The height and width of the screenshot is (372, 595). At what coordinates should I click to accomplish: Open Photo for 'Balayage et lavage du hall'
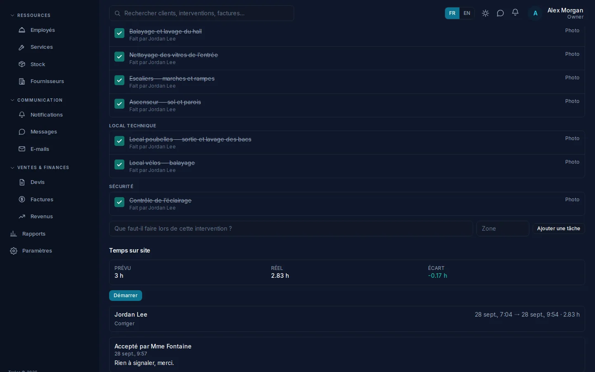[572, 31]
